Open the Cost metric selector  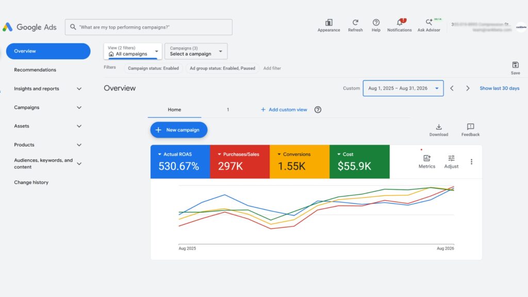(359, 161)
